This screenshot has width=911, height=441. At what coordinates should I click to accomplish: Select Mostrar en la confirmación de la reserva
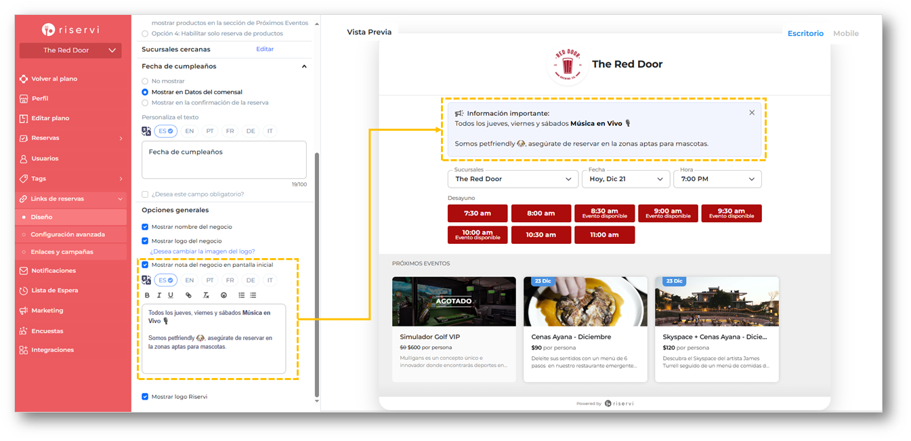pos(145,103)
